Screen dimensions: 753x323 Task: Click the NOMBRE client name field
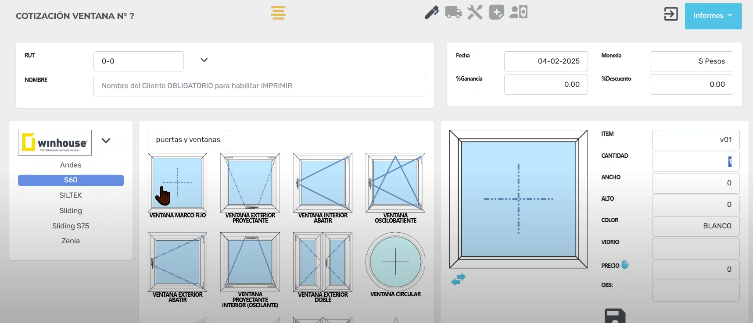coord(259,86)
